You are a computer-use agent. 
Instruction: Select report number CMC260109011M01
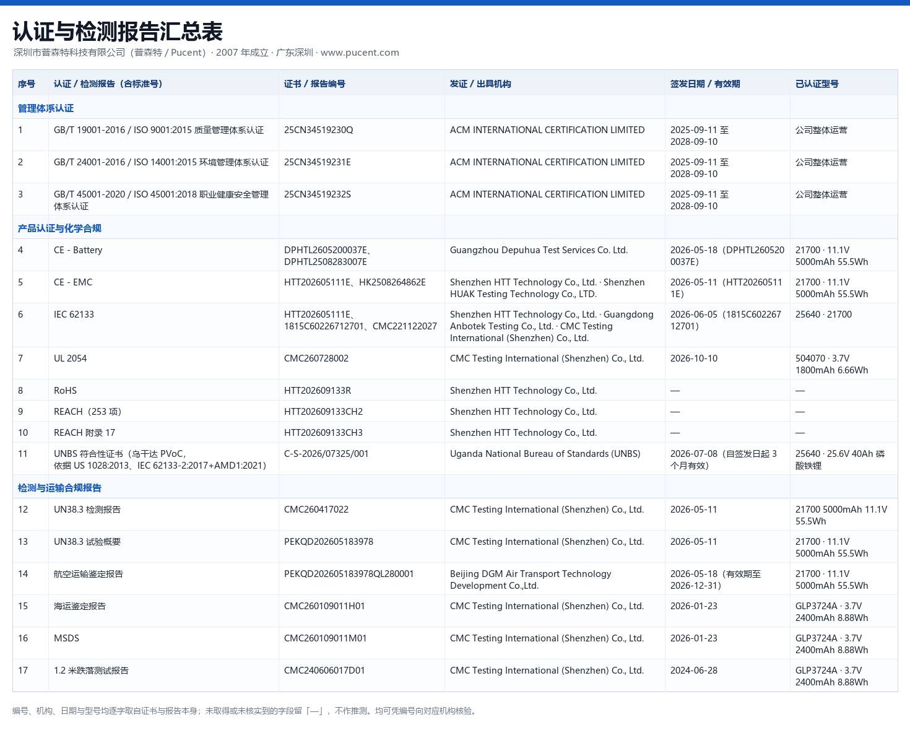click(326, 638)
